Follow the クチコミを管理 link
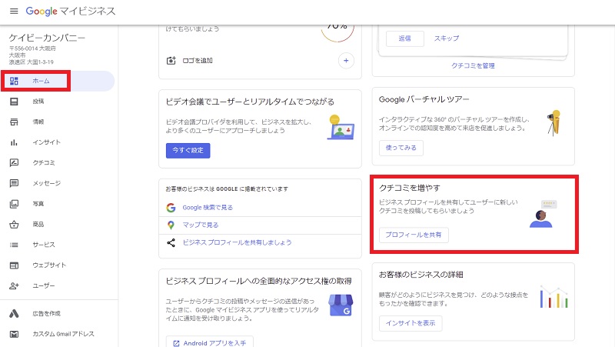The height and width of the screenshot is (347, 615). 473,65
